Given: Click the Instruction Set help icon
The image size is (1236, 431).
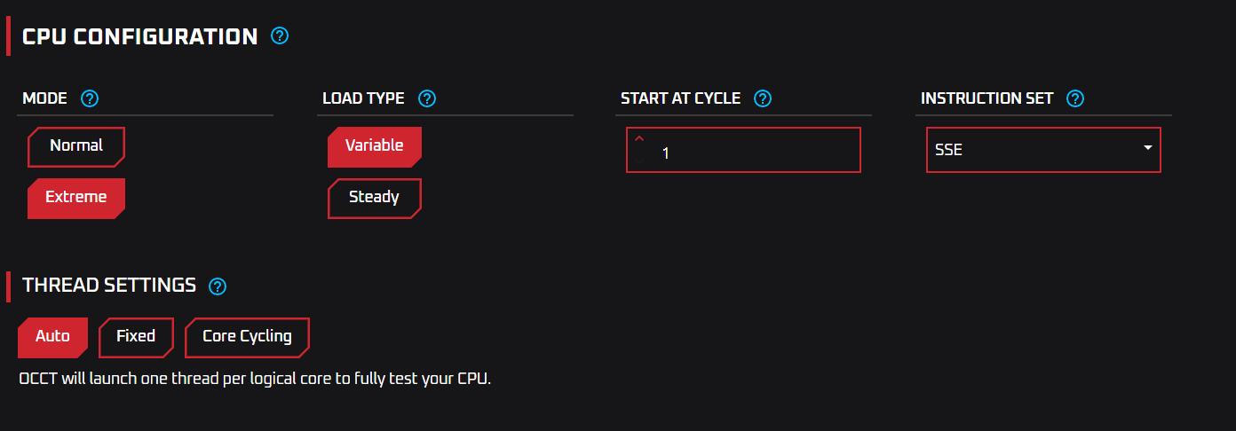Looking at the screenshot, I should click(1075, 98).
